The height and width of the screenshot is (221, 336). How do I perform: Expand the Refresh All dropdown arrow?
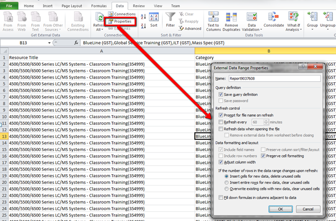pyautogui.click(x=102, y=30)
